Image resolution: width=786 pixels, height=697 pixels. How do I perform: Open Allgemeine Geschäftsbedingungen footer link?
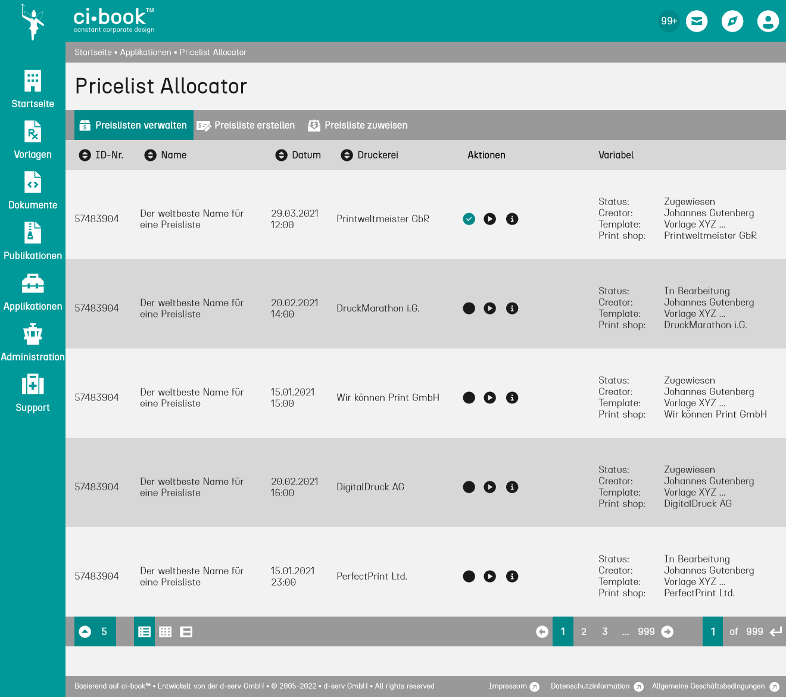coord(716,686)
